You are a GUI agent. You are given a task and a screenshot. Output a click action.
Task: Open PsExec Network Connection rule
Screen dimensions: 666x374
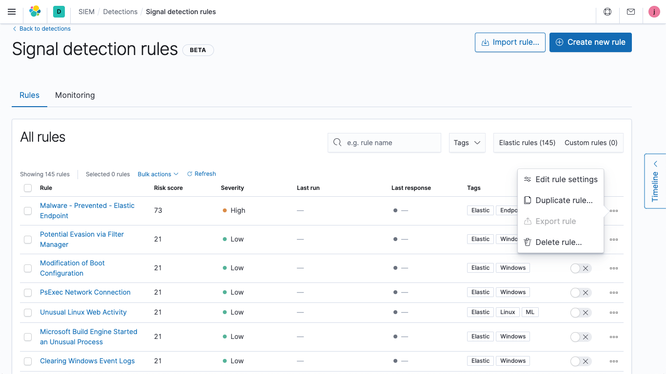coord(85,292)
